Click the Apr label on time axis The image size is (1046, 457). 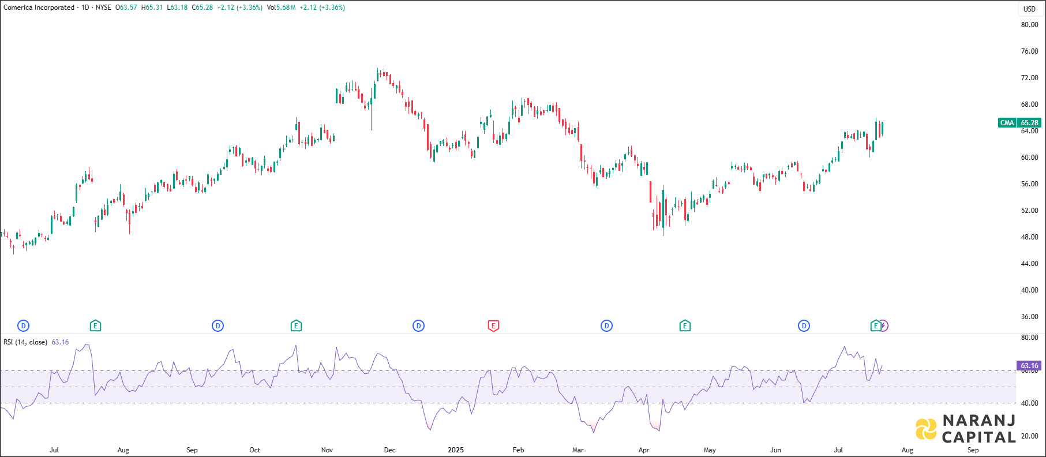point(644,450)
